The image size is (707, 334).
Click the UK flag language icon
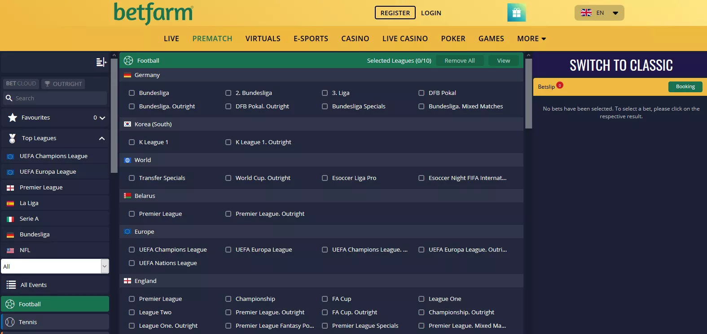point(586,13)
